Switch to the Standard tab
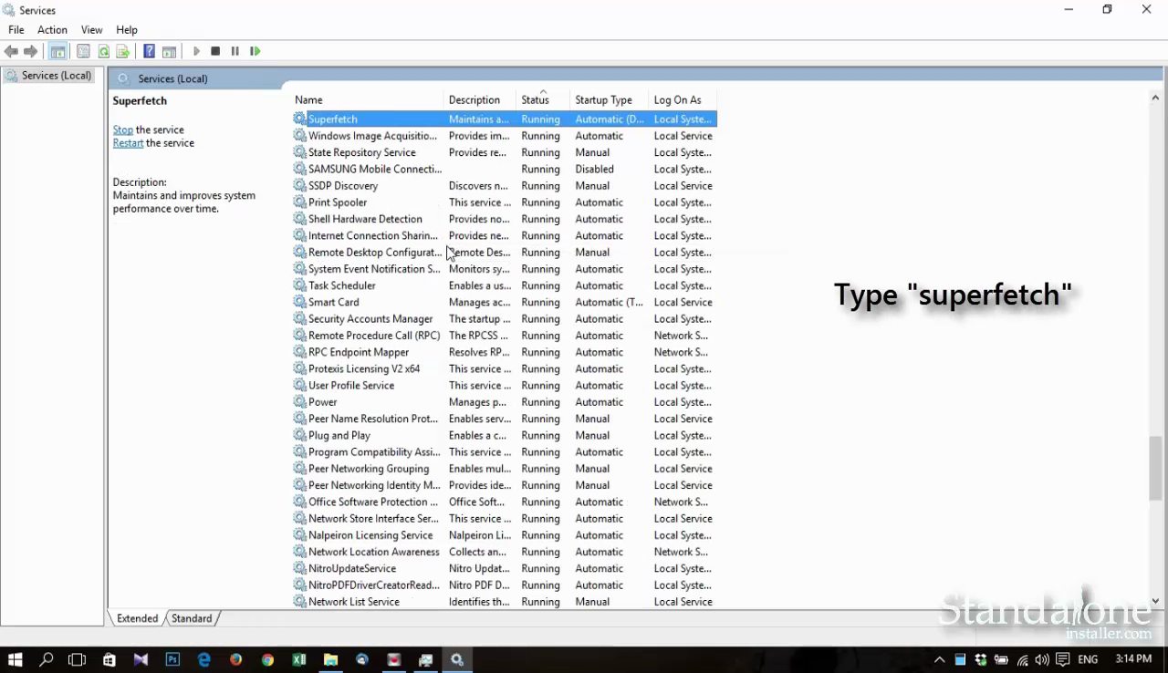The image size is (1168, 673). [192, 618]
